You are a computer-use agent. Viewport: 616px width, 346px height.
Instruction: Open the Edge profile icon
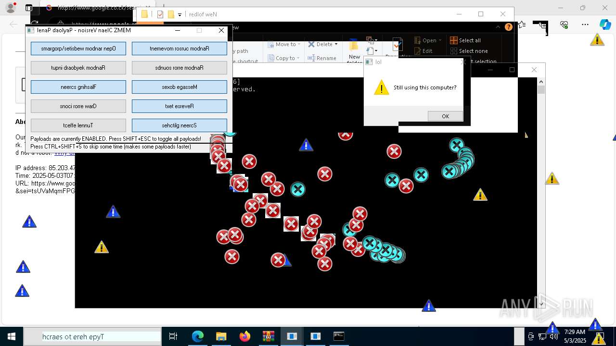pyautogui.click(x=11, y=8)
